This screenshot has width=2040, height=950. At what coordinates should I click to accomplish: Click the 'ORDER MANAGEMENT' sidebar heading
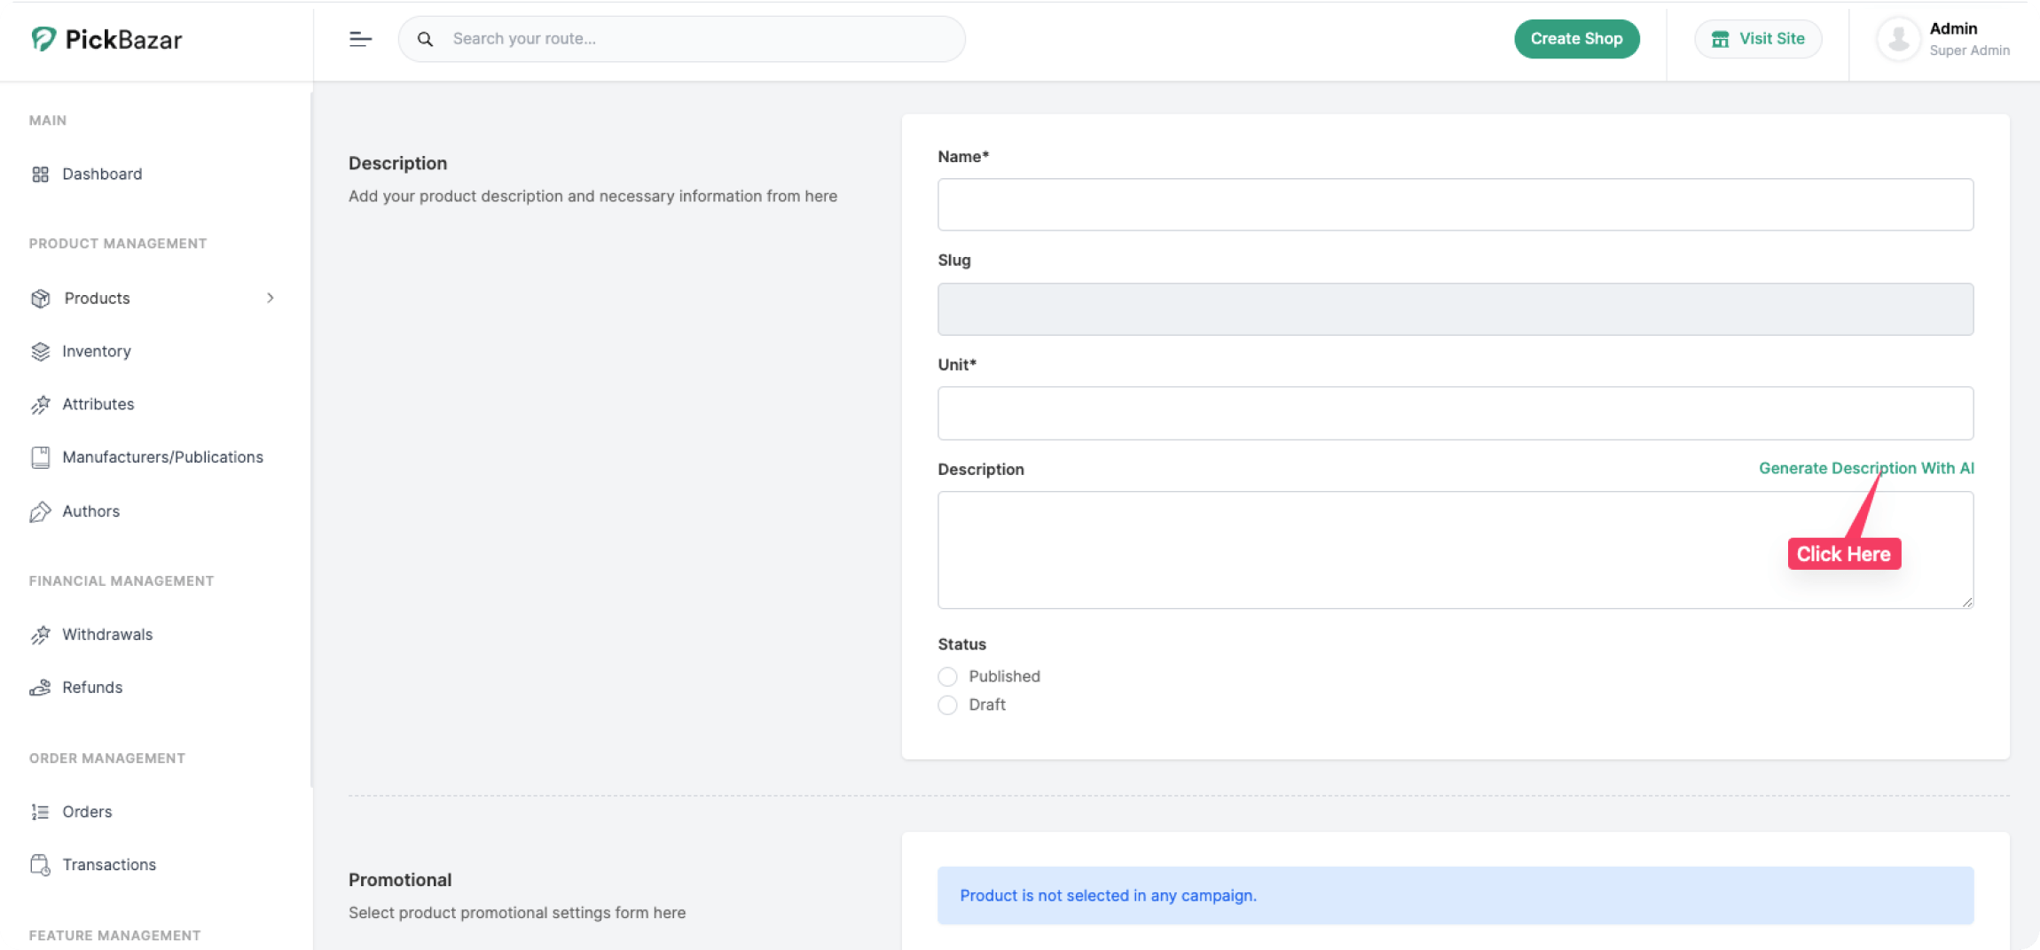(107, 759)
